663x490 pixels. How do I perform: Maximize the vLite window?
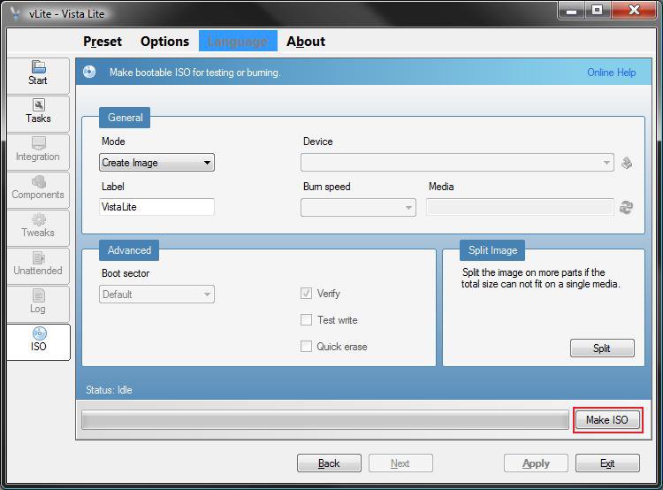(597, 10)
